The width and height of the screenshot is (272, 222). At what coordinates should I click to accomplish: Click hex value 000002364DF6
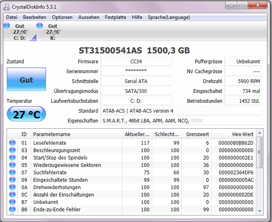(236, 173)
